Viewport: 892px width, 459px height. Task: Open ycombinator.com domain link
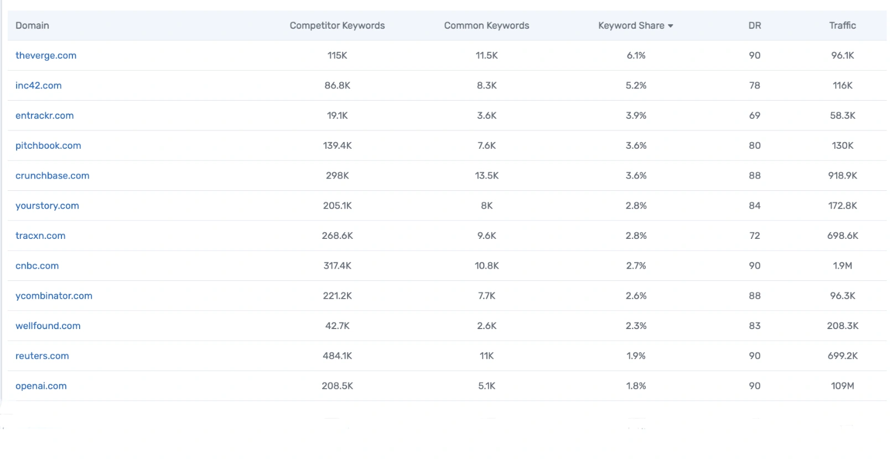pyautogui.click(x=54, y=296)
